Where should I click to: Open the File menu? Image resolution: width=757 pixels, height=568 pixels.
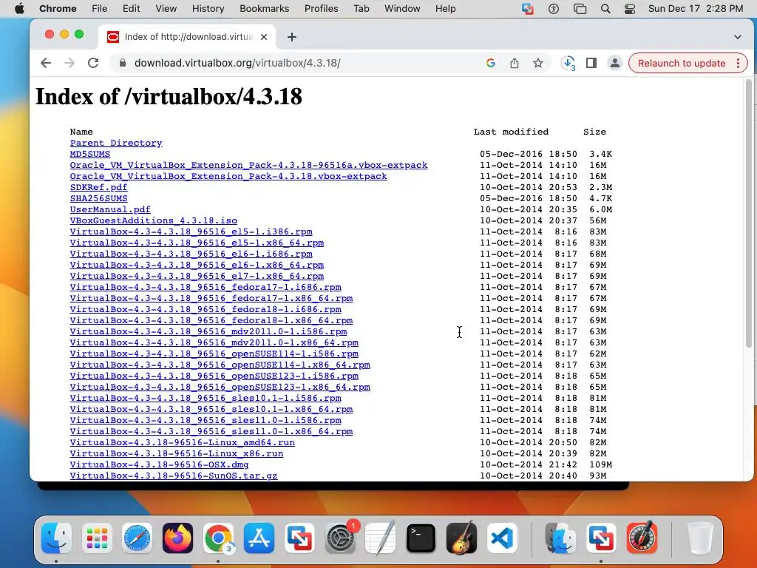point(100,9)
